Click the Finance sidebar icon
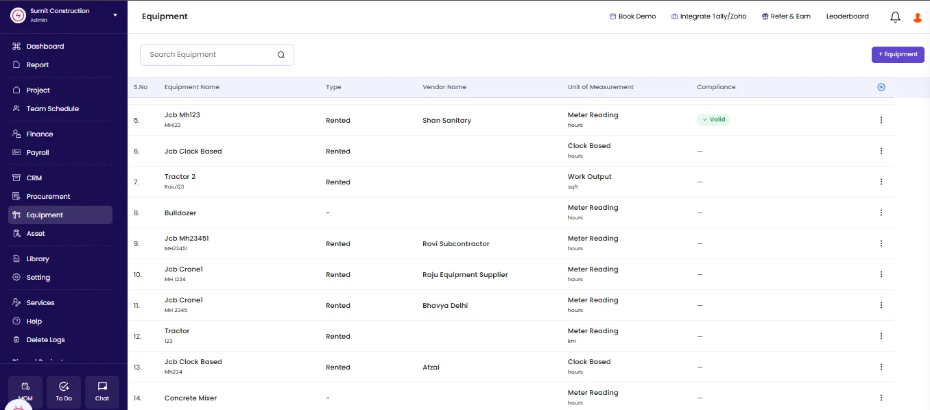 [x=16, y=134]
